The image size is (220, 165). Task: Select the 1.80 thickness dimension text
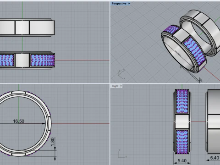coord(53,142)
